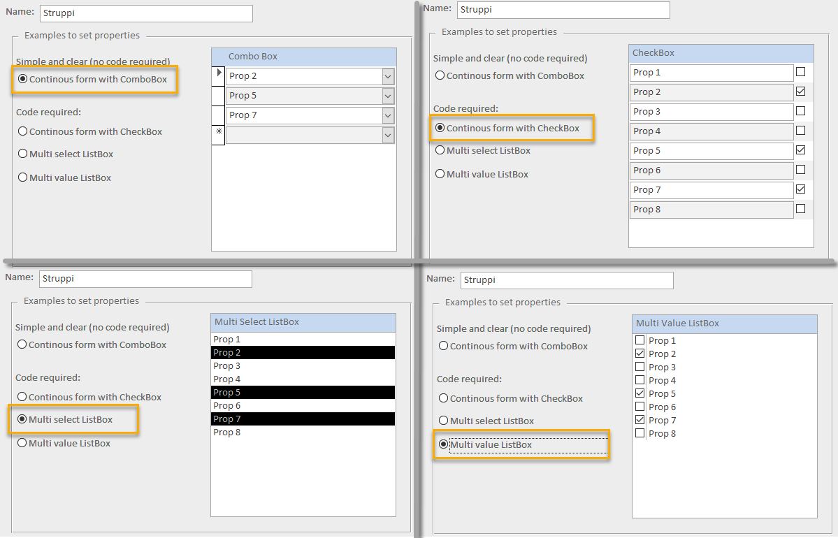Check Prop 8 in the Multi Value ListBox
Screen dimensions: 838x538
coord(640,433)
